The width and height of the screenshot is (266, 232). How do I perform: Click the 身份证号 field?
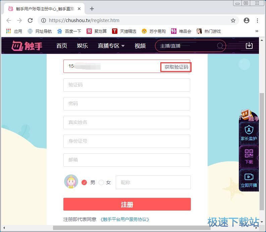[x=127, y=141]
